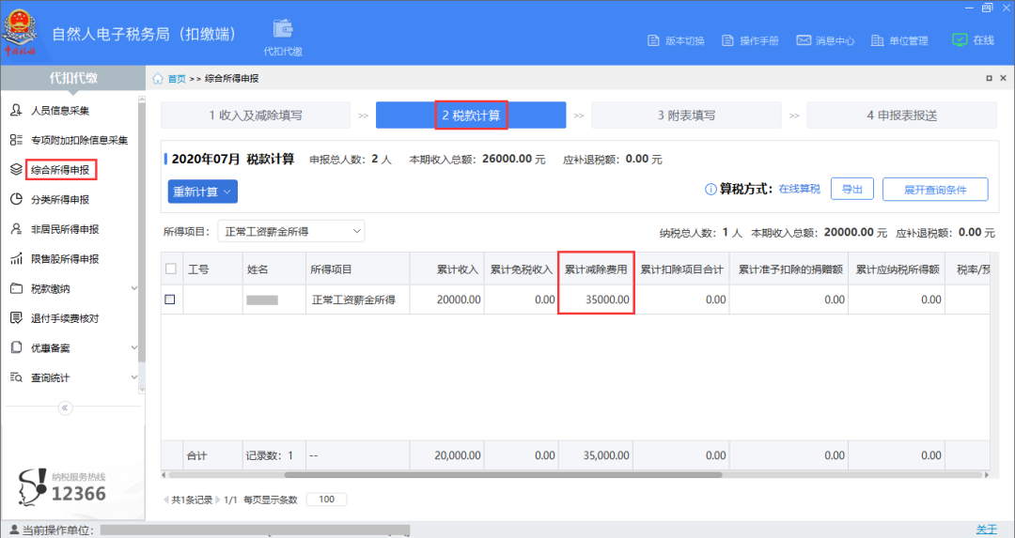Click the 累计扣除项目合计 column header

(x=681, y=269)
